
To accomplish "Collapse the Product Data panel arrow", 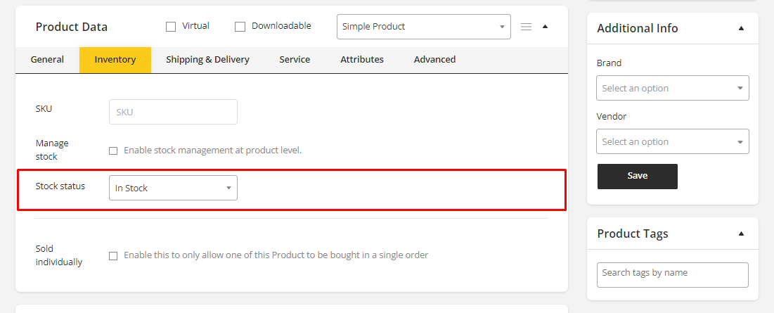I will tap(545, 27).
